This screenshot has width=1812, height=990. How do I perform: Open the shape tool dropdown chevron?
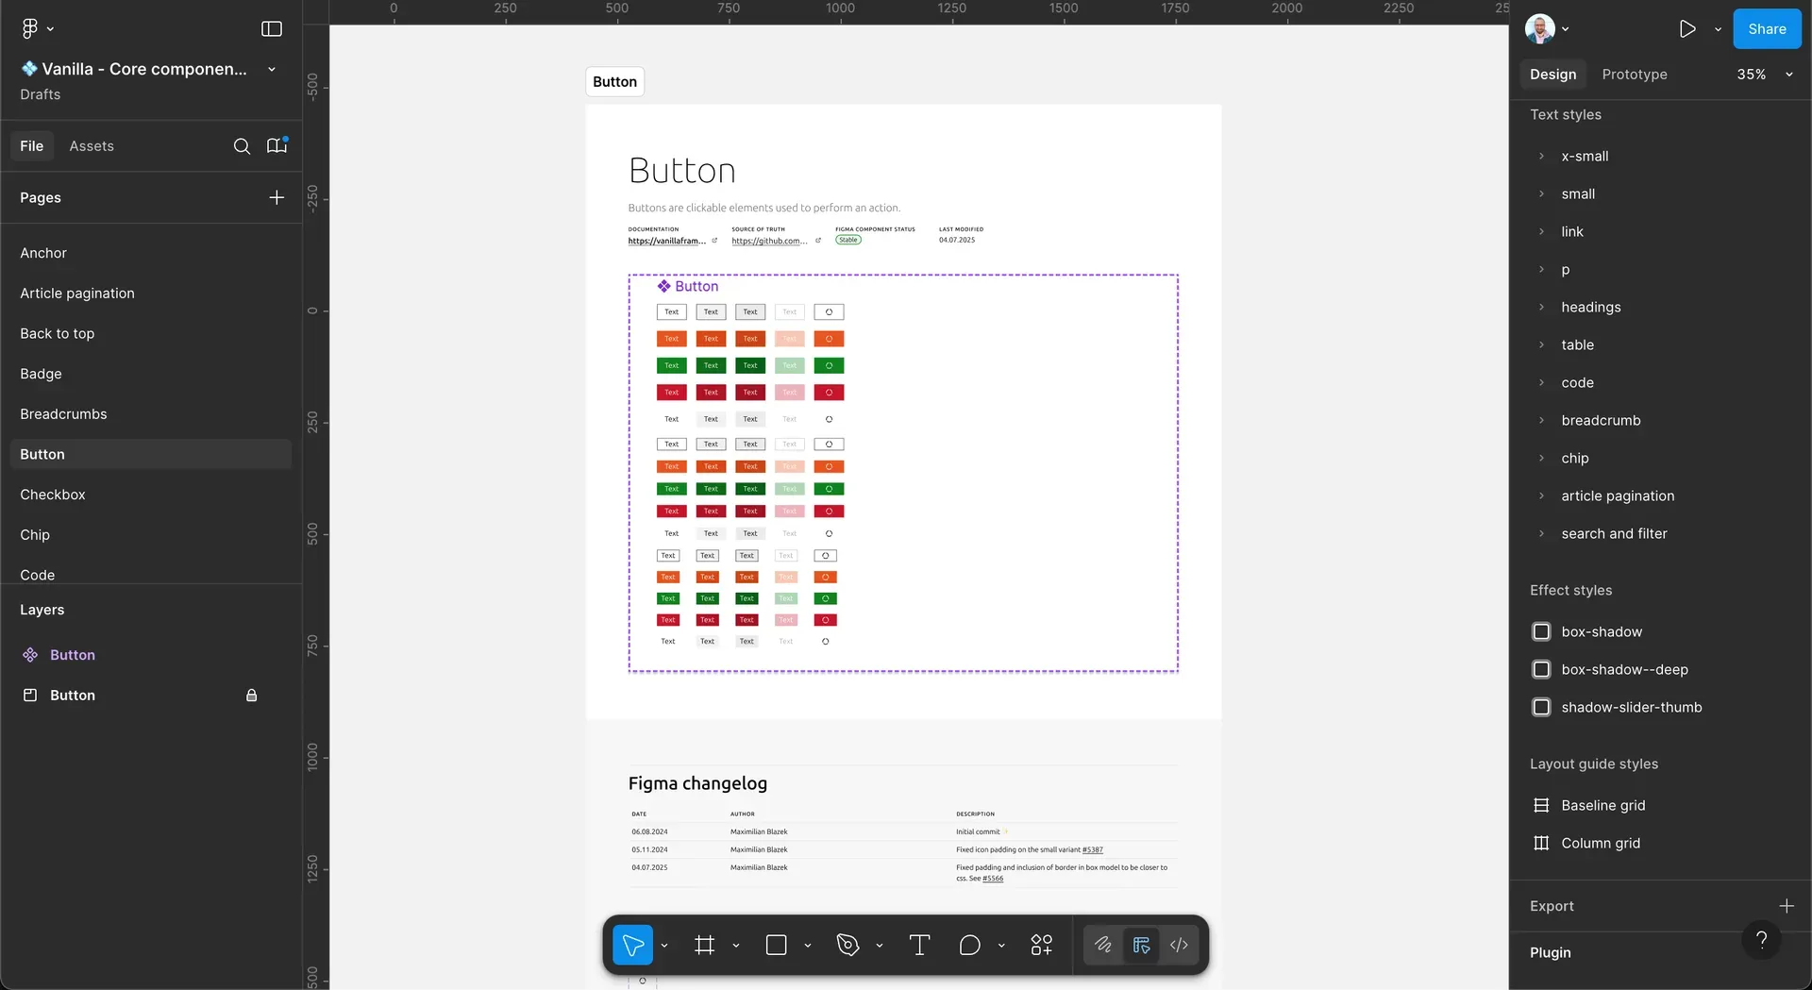coord(808,945)
